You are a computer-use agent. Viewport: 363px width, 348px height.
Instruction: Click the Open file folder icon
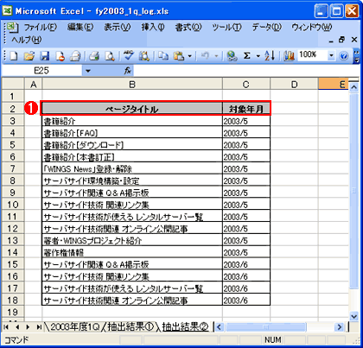[x=29, y=55]
